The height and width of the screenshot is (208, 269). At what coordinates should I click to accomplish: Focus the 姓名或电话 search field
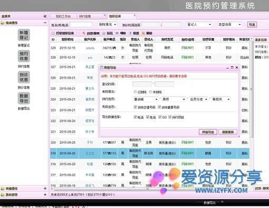click(81, 25)
